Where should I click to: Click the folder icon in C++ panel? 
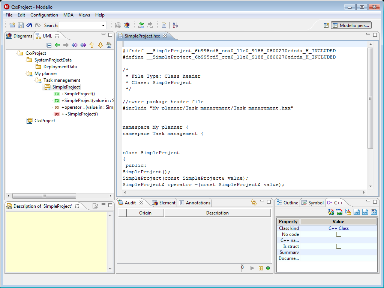(x=348, y=212)
